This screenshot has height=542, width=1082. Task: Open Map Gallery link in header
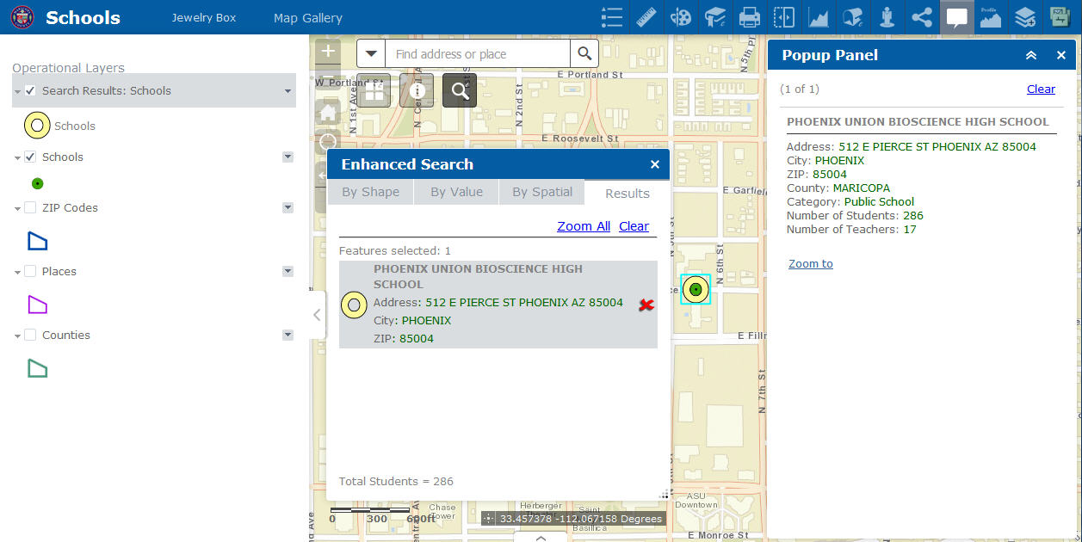(308, 17)
